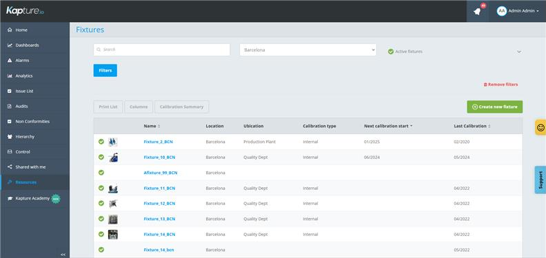546x258 pixels.
Task: Open the Fixture_10_BCN link
Action: 159,157
